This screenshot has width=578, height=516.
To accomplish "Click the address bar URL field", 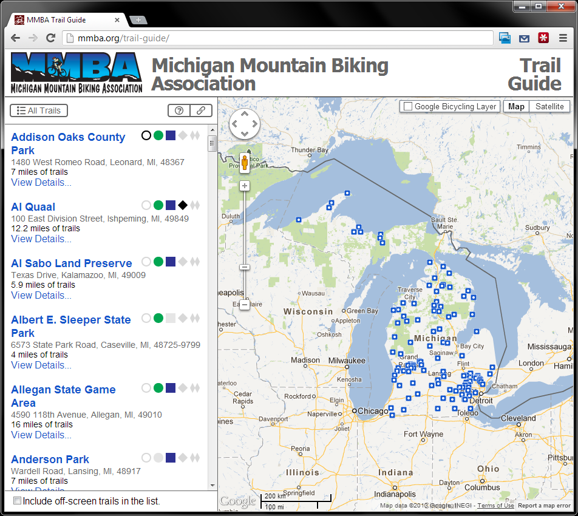I will (x=277, y=38).
